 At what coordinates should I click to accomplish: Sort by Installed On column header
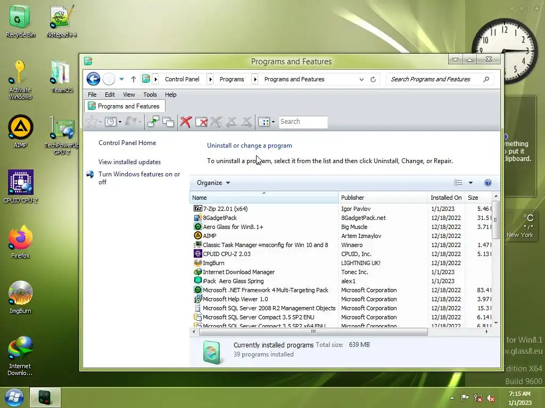pyautogui.click(x=447, y=198)
